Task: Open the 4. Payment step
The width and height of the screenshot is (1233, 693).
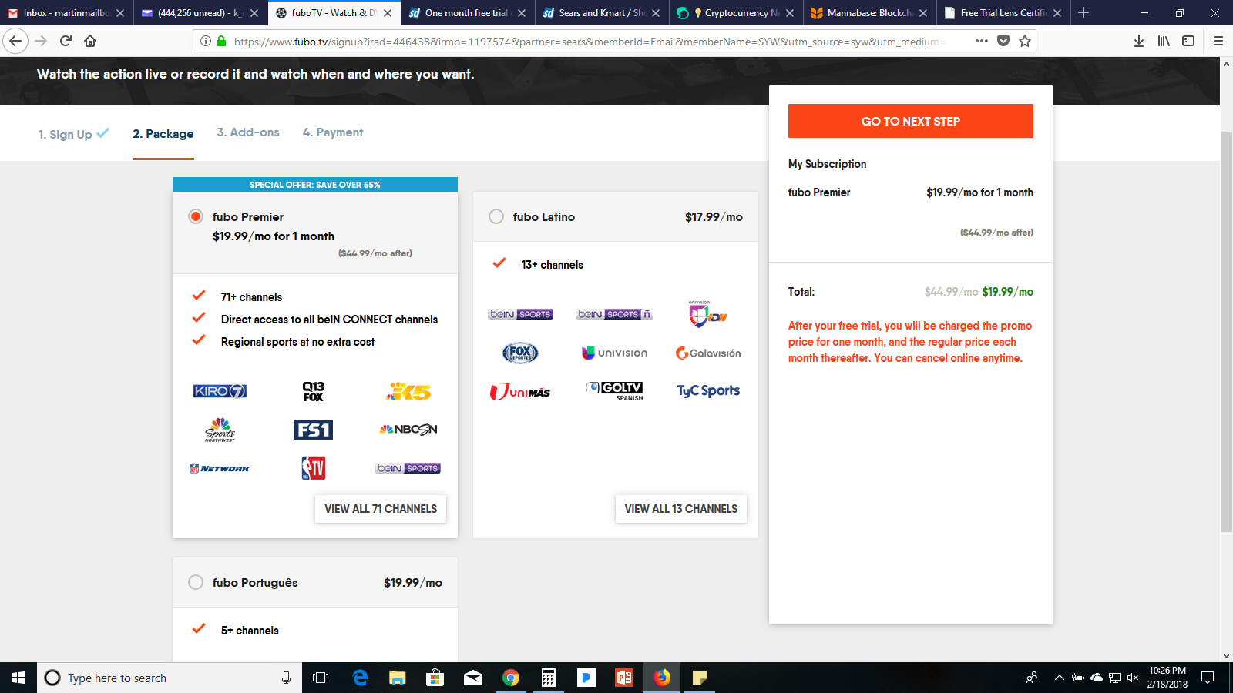Action: click(333, 132)
